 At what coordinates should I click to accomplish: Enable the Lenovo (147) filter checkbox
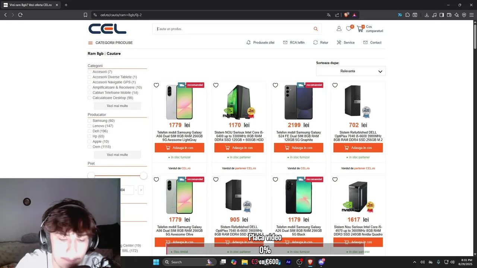89,126
